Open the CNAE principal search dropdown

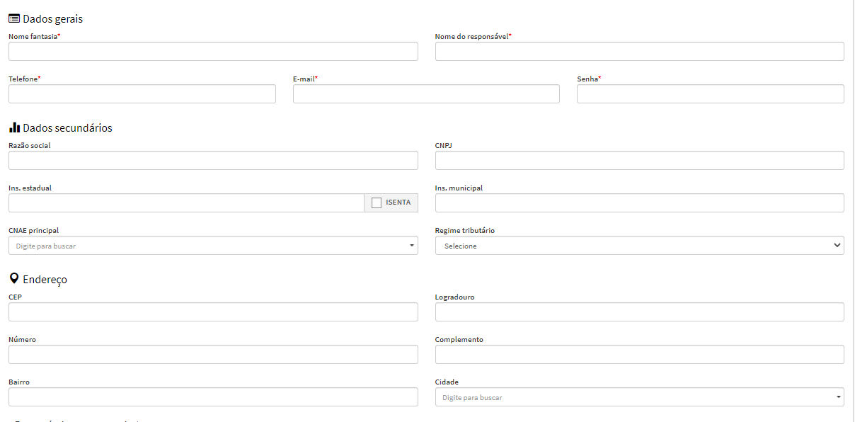click(213, 246)
